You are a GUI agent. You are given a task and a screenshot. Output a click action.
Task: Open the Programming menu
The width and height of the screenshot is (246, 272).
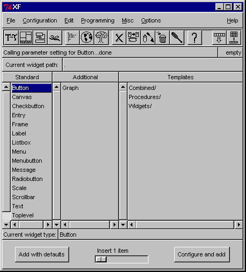coord(98,21)
